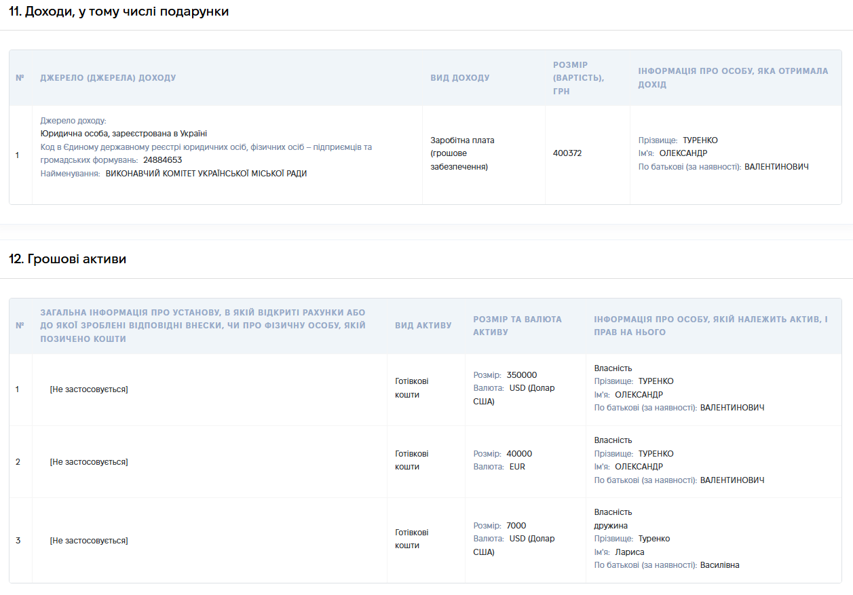Select "[Не застосовується]" in asset row 3
Screen dimensions: 853x595
[89, 541]
